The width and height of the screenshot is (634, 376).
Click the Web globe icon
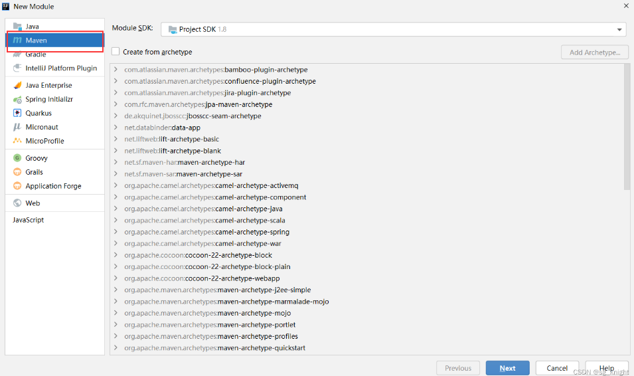point(17,203)
